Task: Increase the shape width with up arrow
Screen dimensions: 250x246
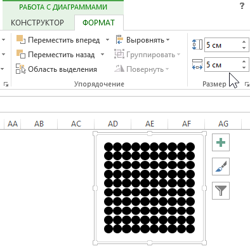Action: (x=244, y=62)
